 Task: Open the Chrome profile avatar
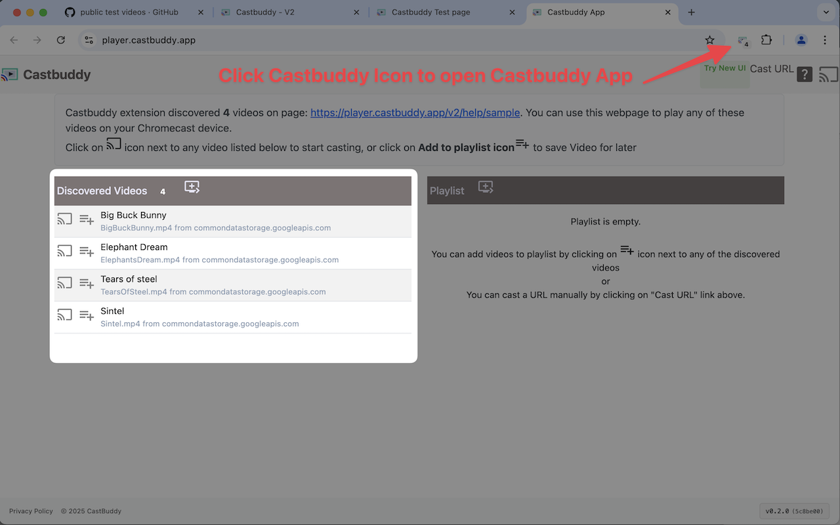point(801,40)
